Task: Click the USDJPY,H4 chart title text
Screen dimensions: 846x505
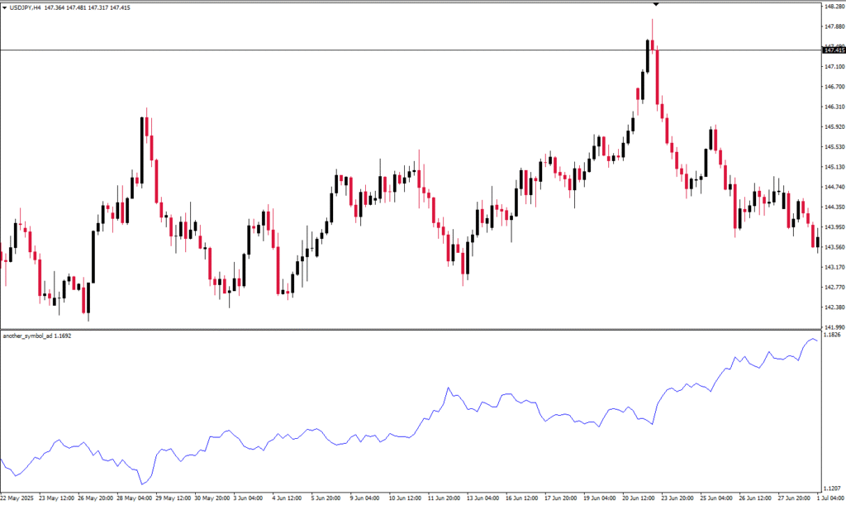Action: (x=26, y=7)
